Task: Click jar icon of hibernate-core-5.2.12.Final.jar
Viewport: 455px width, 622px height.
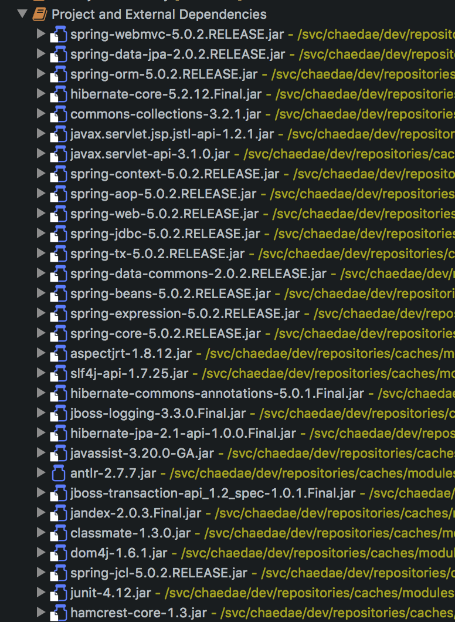Action: (59, 94)
